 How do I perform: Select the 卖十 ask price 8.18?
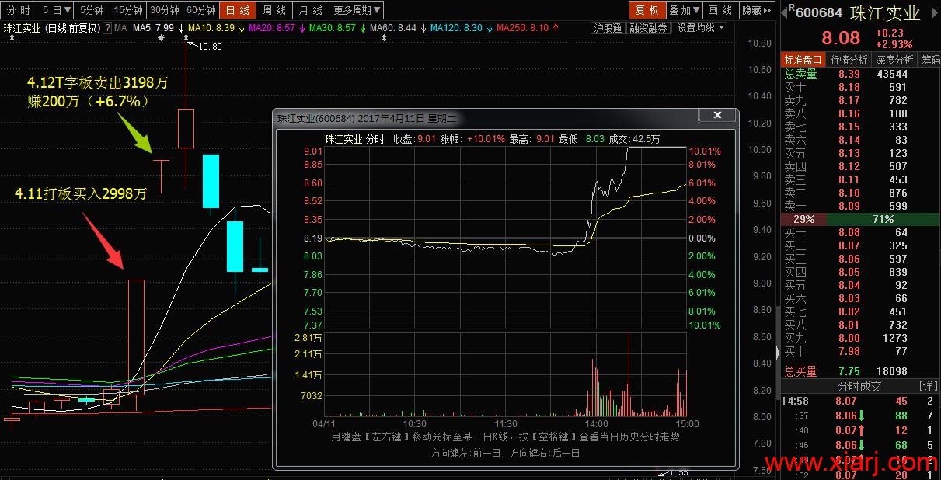coord(849,88)
